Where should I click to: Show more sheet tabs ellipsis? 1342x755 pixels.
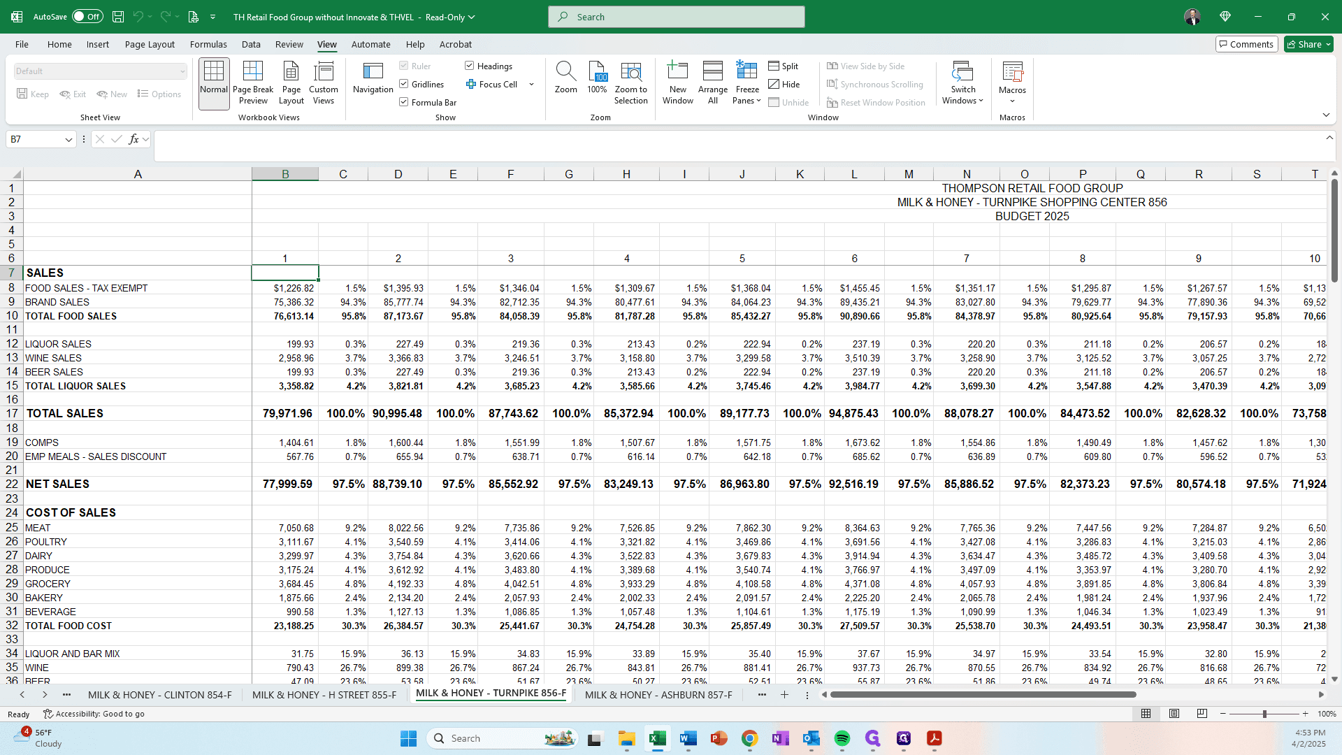tap(762, 695)
